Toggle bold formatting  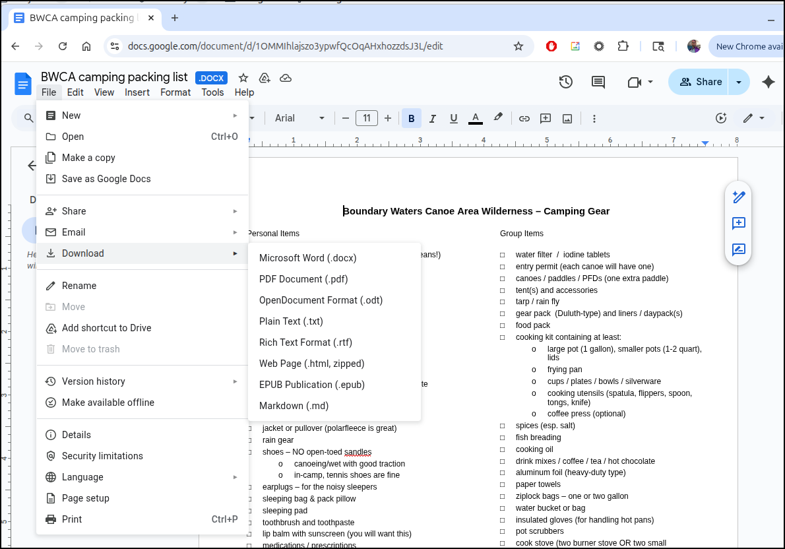412,118
